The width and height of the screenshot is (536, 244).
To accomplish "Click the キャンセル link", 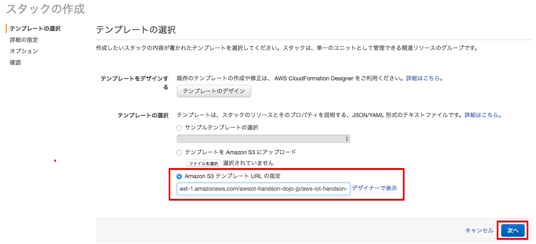I will pos(479,231).
